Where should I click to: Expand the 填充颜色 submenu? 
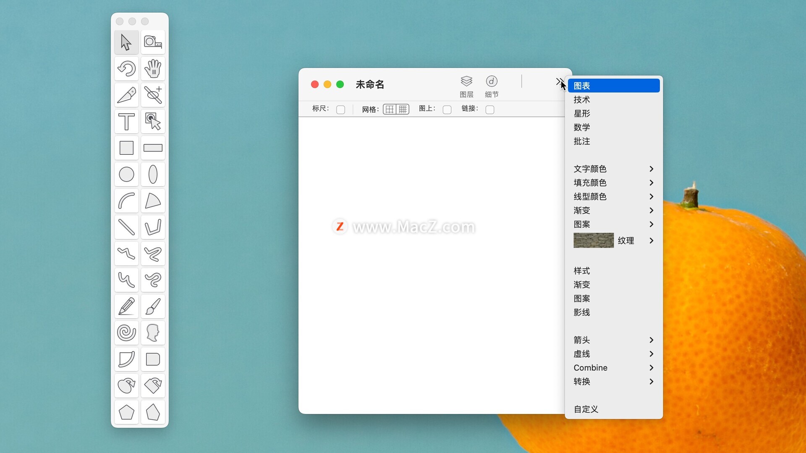tap(614, 182)
